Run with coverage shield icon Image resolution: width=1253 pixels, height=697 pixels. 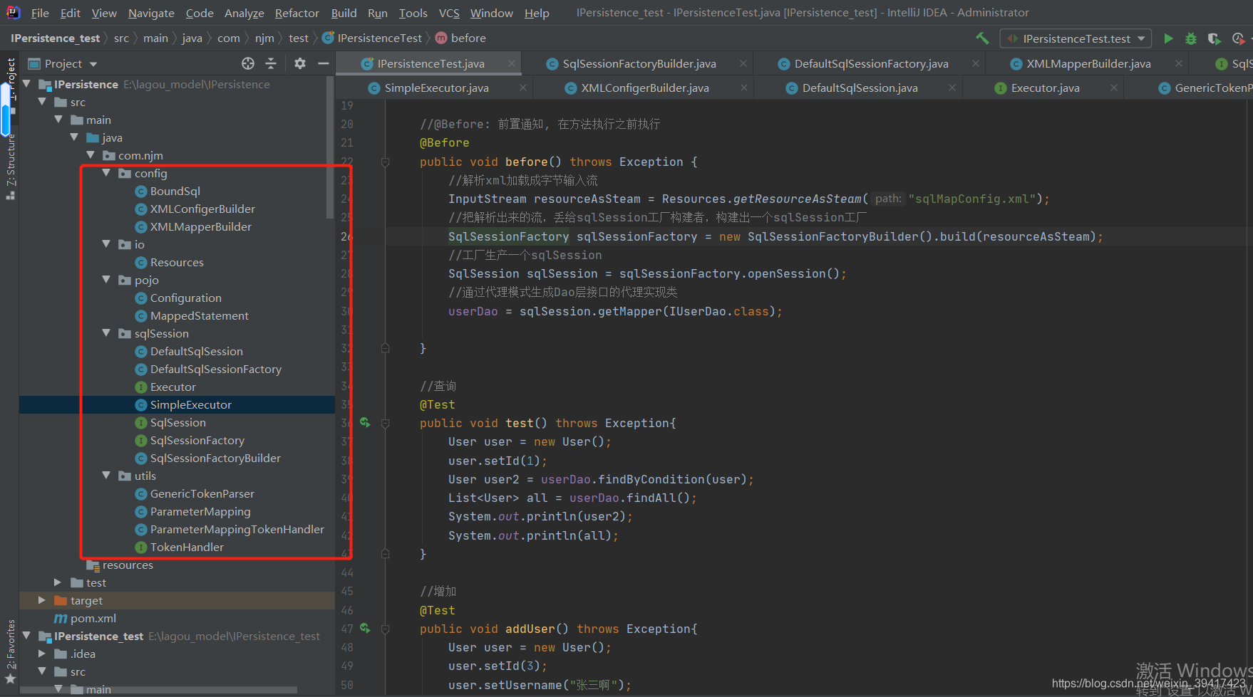[x=1215, y=38]
